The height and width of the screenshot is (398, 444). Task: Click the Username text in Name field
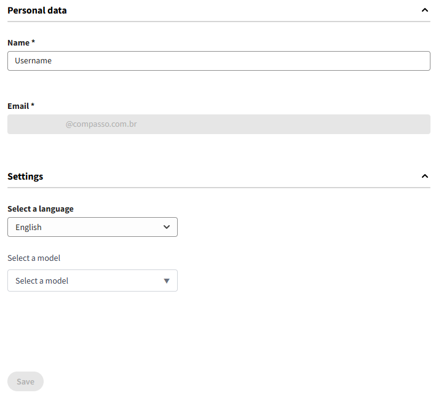point(33,61)
